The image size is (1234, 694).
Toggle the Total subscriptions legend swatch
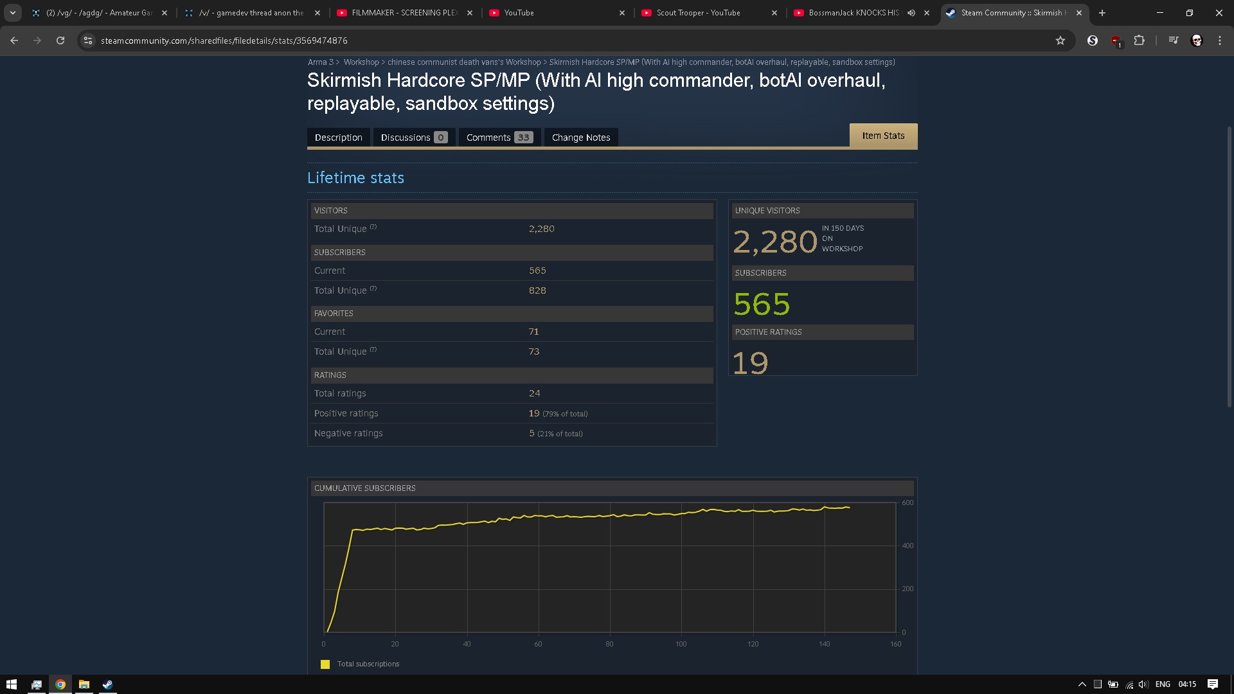tap(325, 664)
